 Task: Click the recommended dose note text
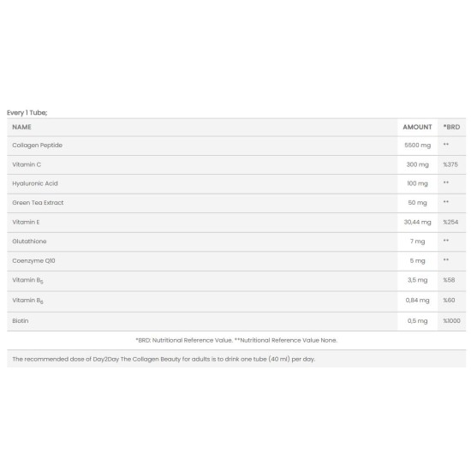(164, 360)
